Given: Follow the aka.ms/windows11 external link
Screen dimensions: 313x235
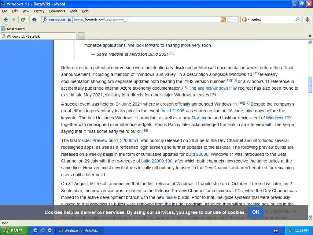Looking at the screenshot, I should tap(217, 88).
